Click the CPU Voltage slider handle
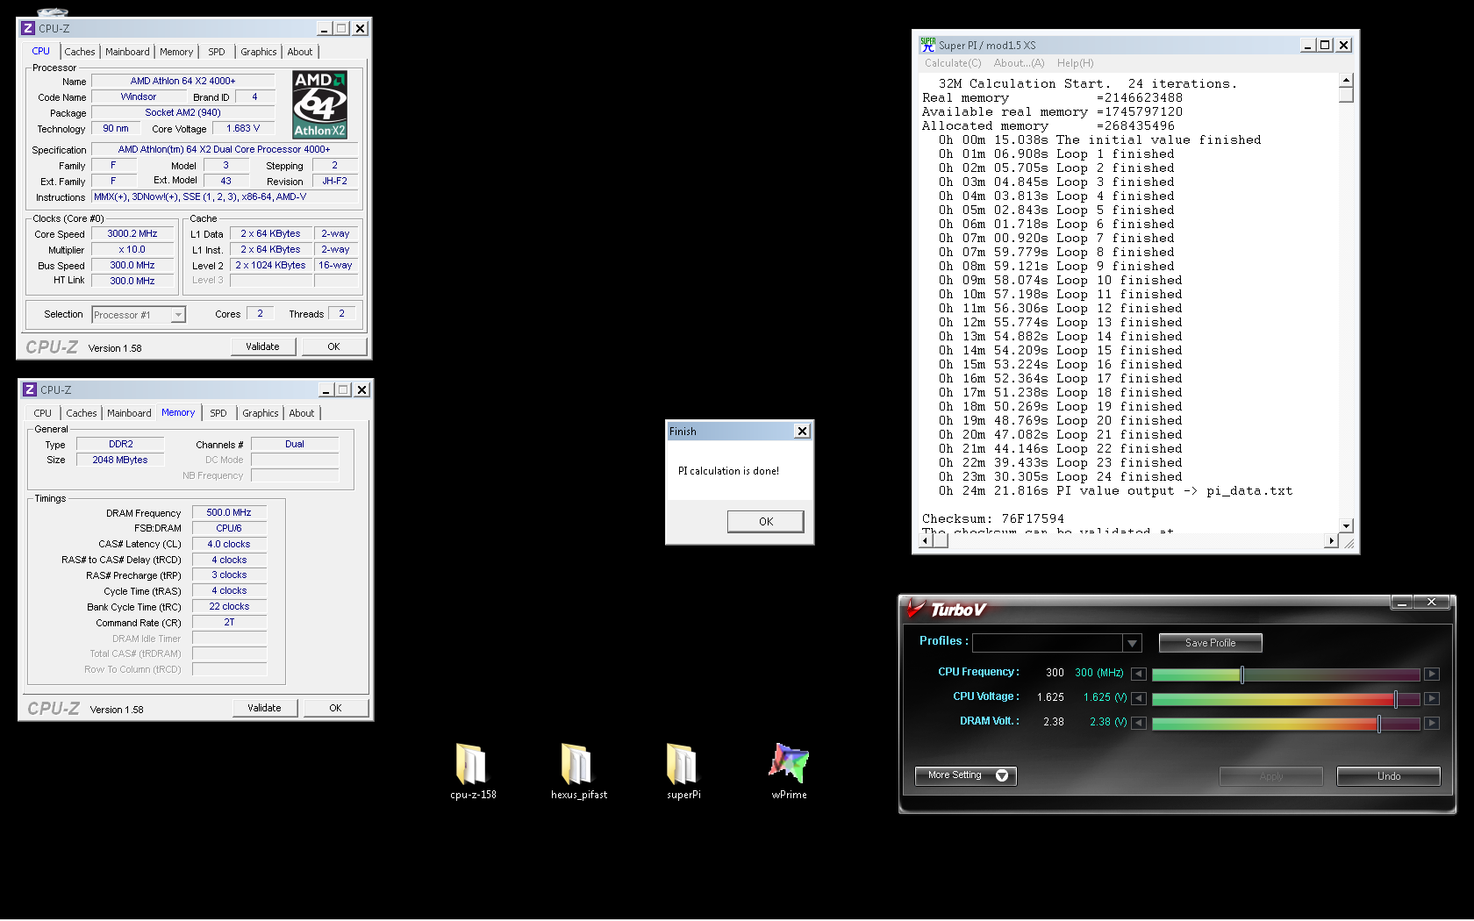1474x921 pixels. 1396,698
